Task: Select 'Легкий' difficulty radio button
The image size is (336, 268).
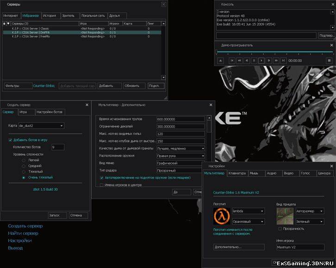Action: (x=24, y=160)
